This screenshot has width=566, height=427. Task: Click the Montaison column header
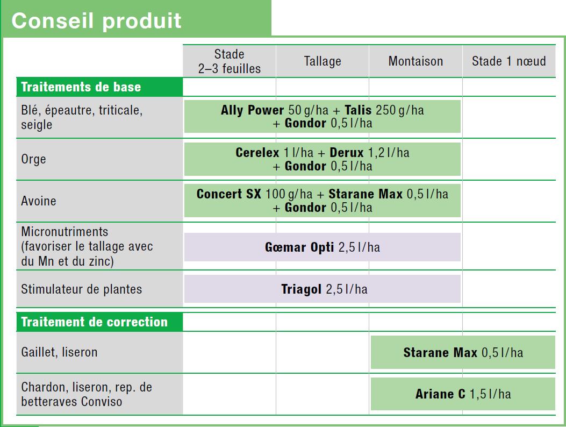pyautogui.click(x=415, y=61)
